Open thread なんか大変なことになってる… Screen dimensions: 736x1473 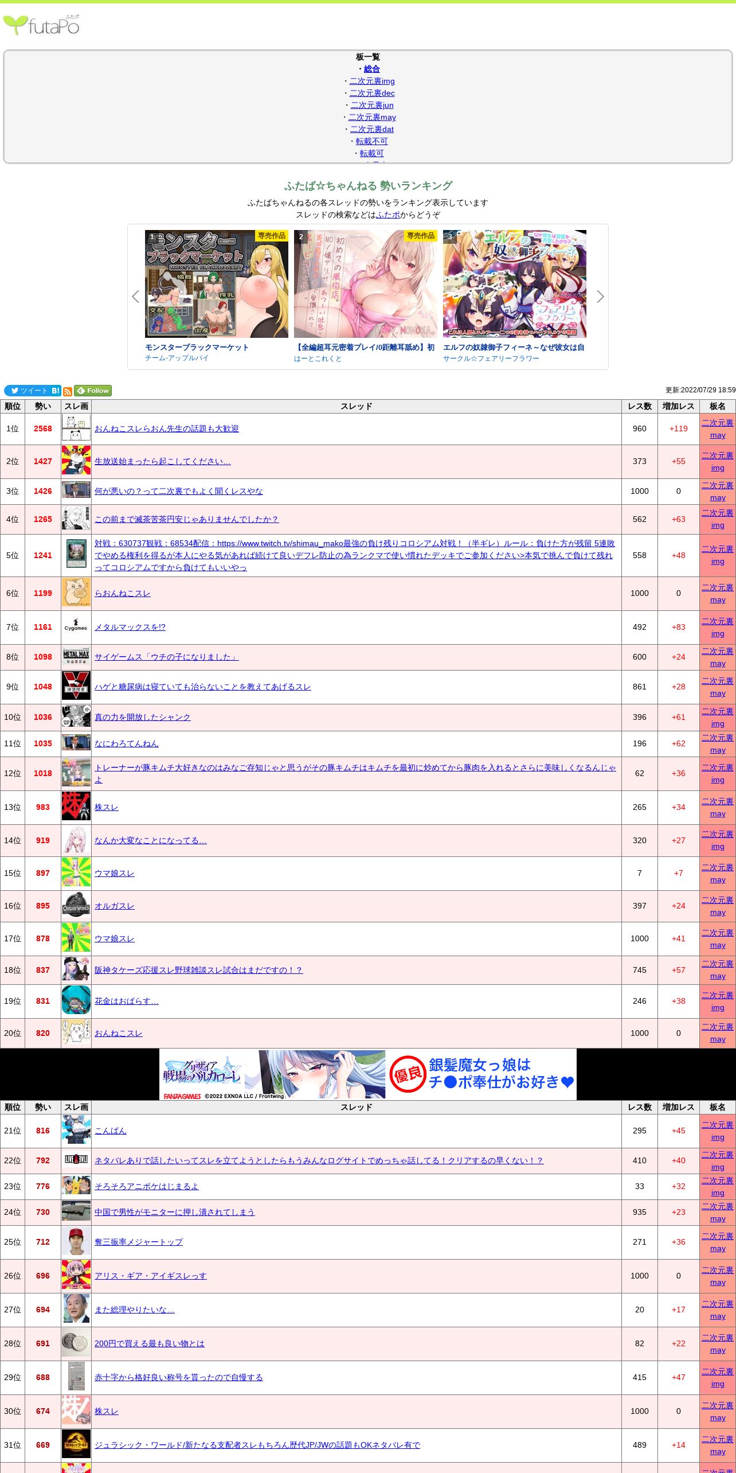point(151,840)
